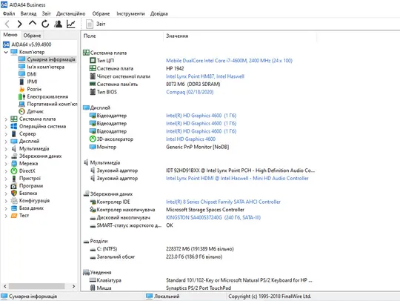Open the graph chart toolbar icon

point(70,24)
